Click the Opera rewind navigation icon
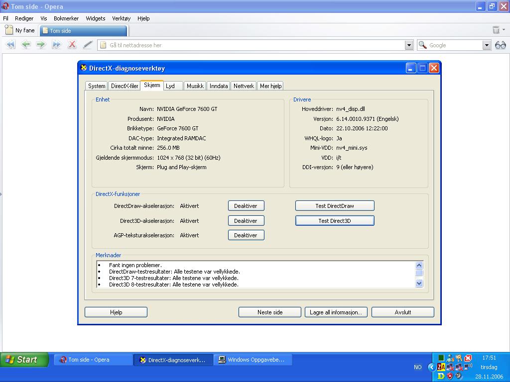This screenshot has height=382, width=510. pyautogui.click(x=11, y=44)
